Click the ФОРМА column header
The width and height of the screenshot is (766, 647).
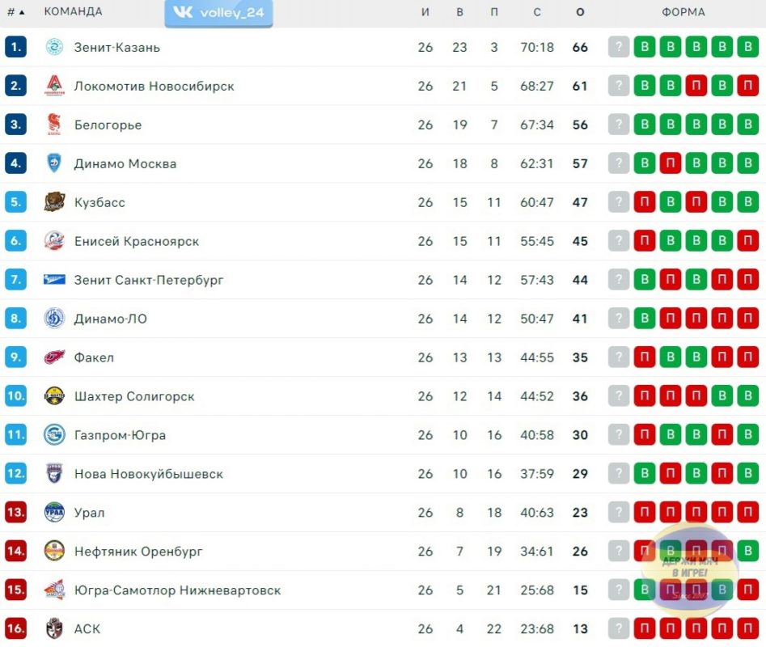point(683,12)
